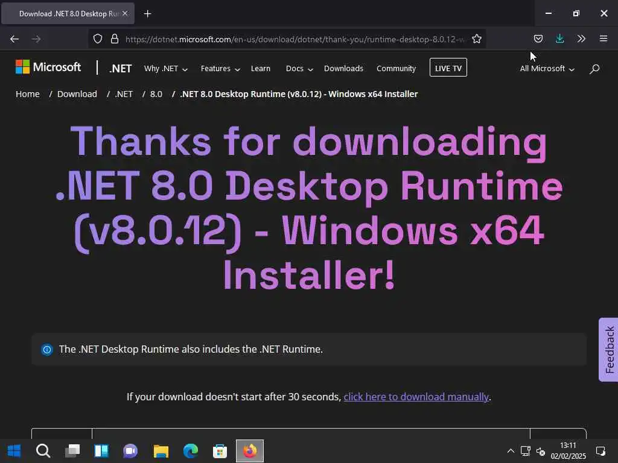Expand the All Microsoft menu
Viewport: 618px width, 463px height.
point(547,69)
